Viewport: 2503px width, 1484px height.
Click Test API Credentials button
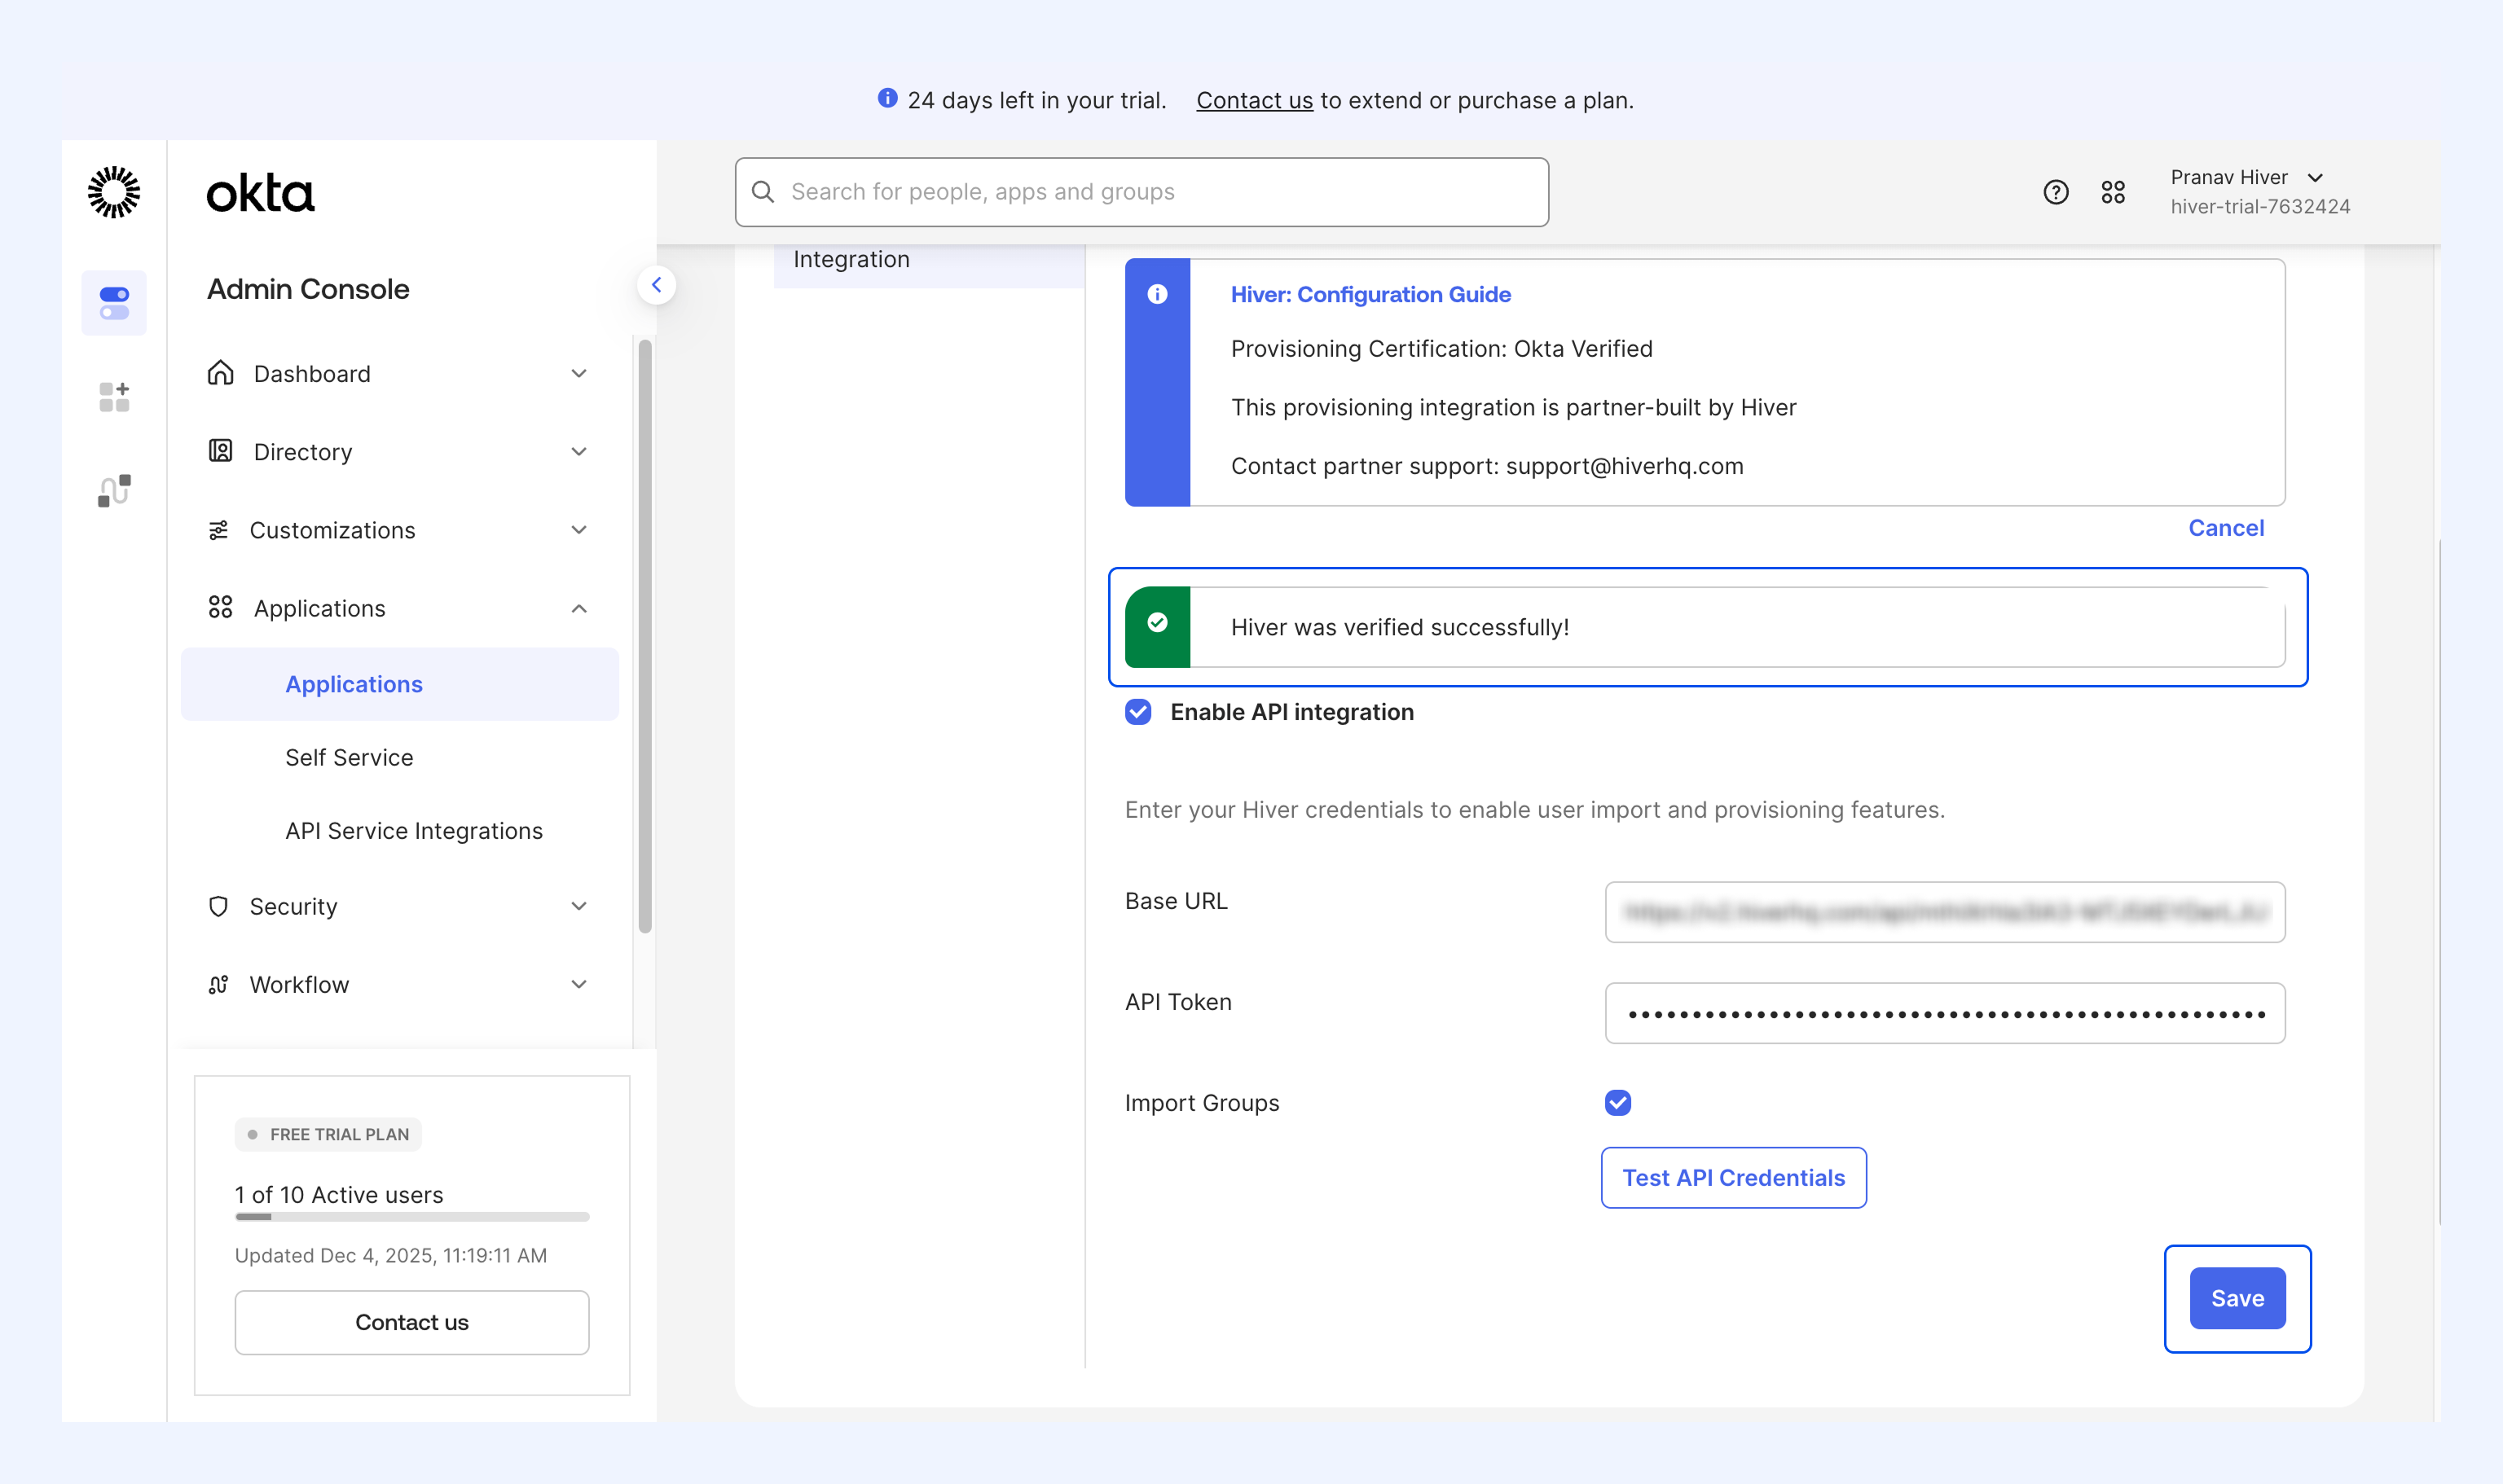[x=1734, y=1178]
